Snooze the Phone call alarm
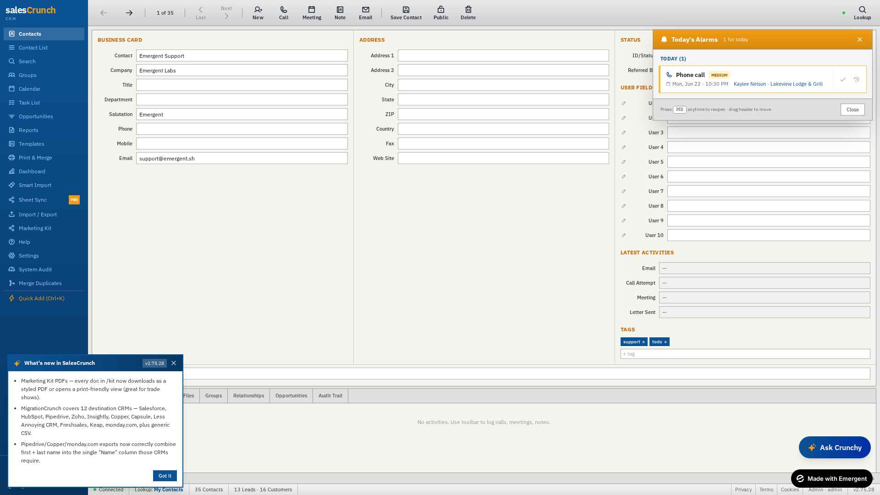Viewport: 880px width, 495px height. click(857, 79)
